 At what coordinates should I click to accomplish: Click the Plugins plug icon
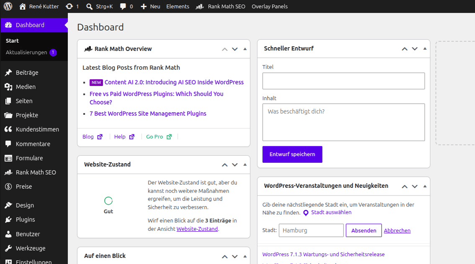coord(9,220)
